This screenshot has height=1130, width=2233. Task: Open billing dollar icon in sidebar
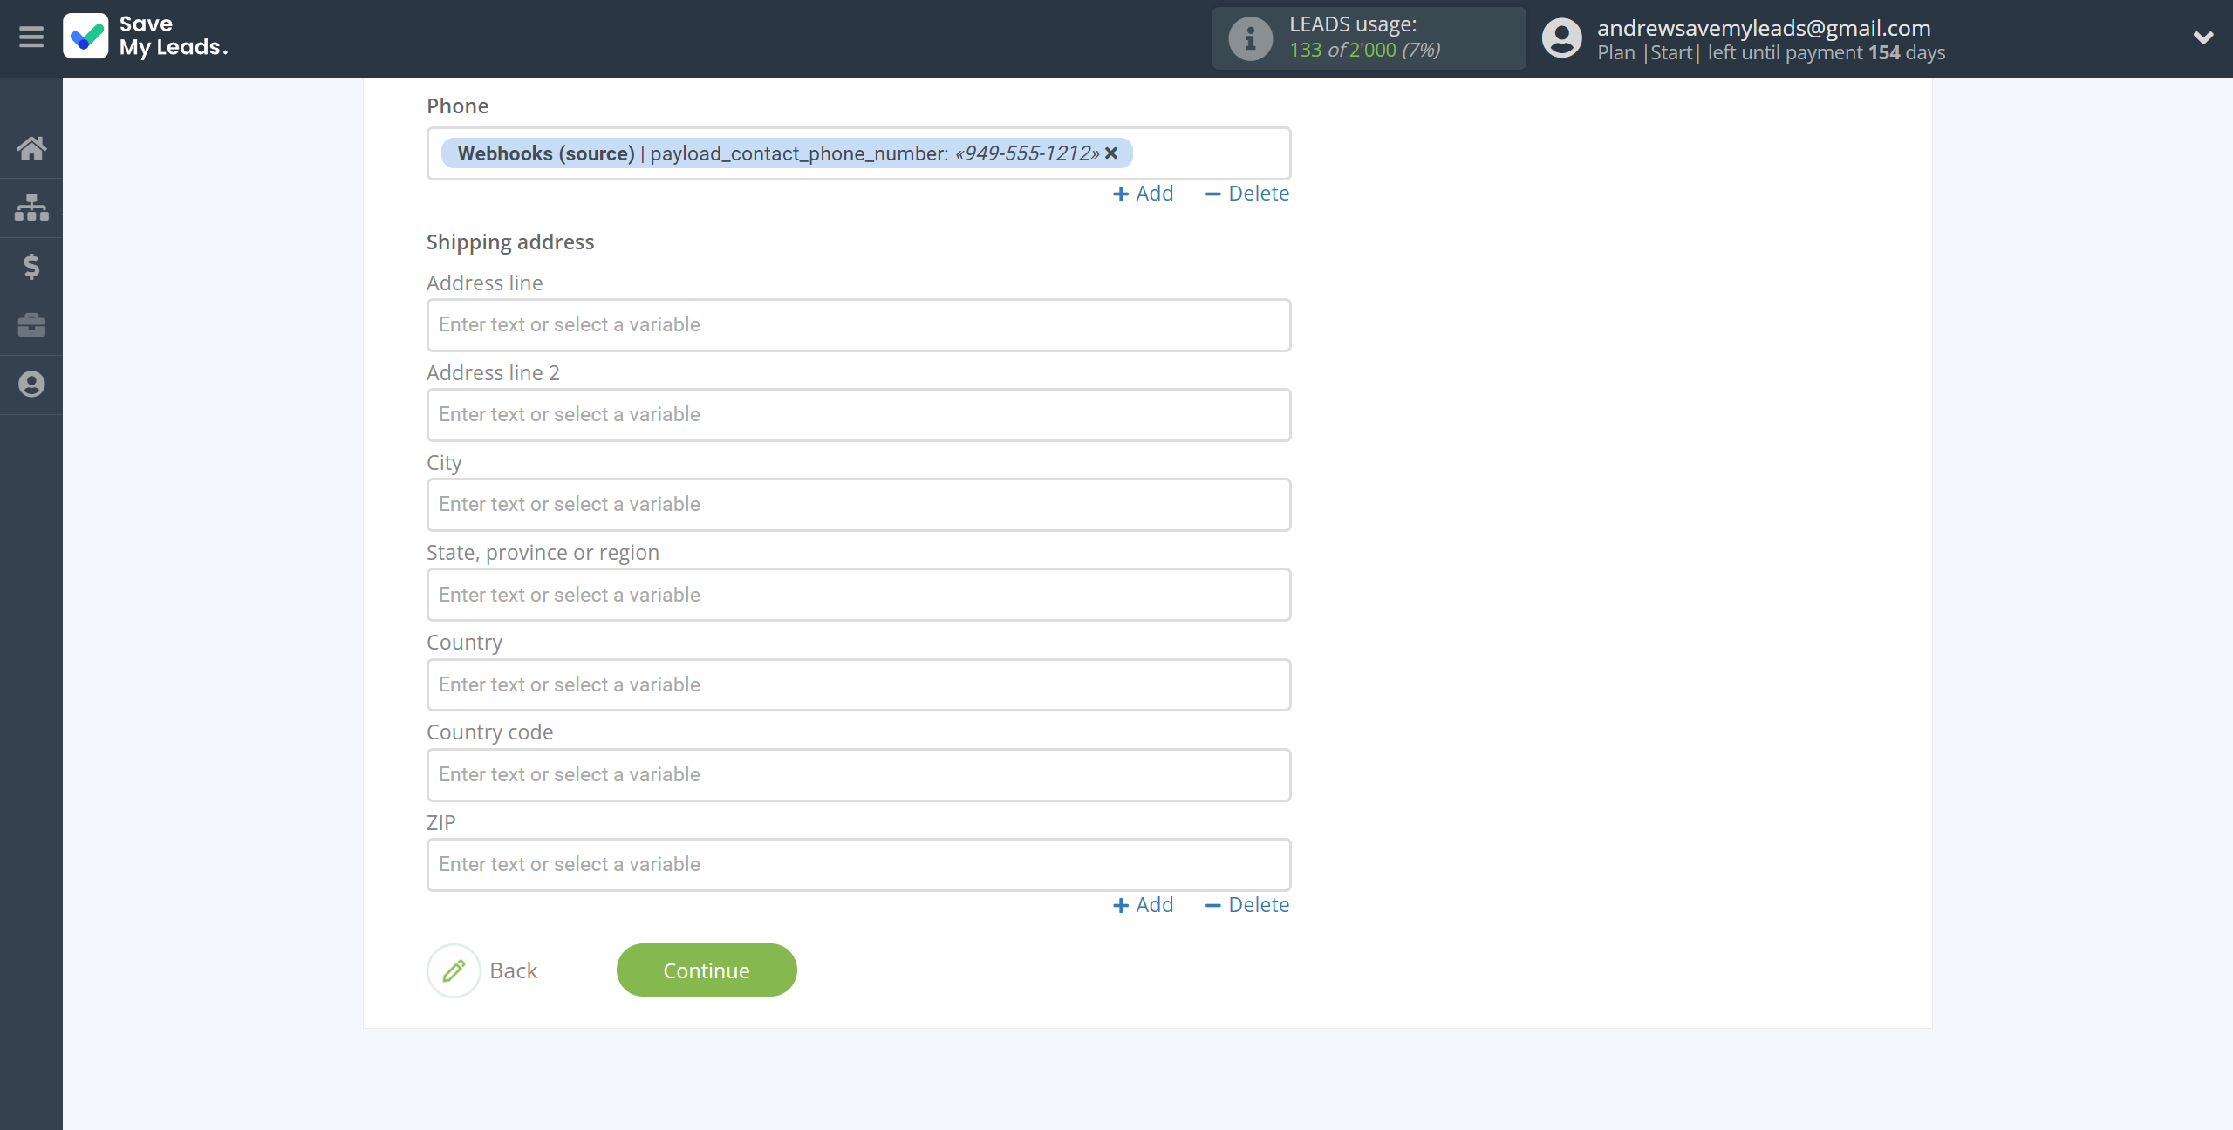click(31, 267)
